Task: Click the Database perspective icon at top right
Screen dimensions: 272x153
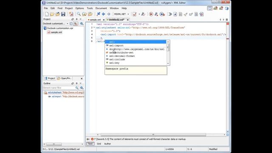Action: pos(227,8)
